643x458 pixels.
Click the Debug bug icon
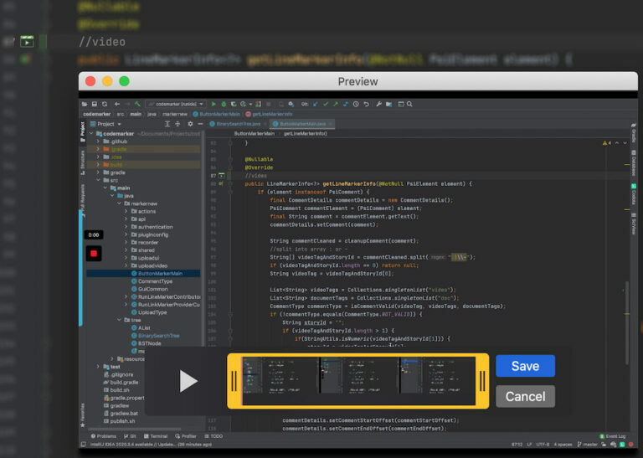tap(224, 104)
